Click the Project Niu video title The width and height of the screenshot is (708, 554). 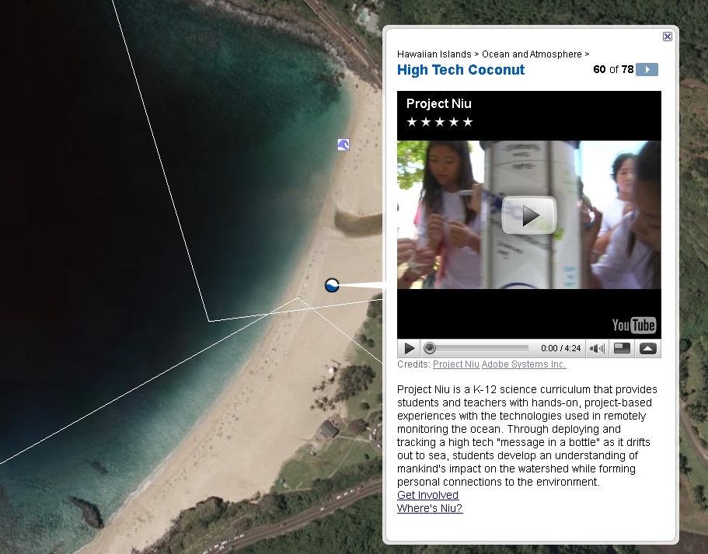438,103
